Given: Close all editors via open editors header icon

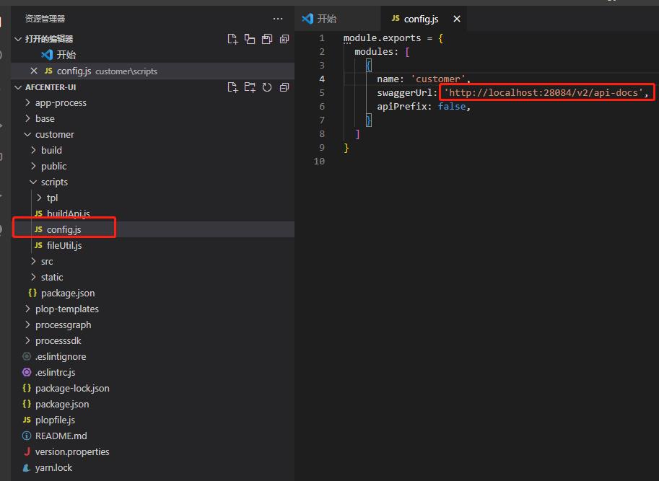Looking at the screenshot, I should point(284,39).
